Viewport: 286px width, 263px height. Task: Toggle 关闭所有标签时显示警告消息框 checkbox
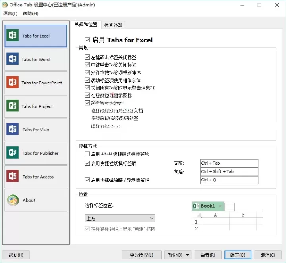[x=87, y=88]
